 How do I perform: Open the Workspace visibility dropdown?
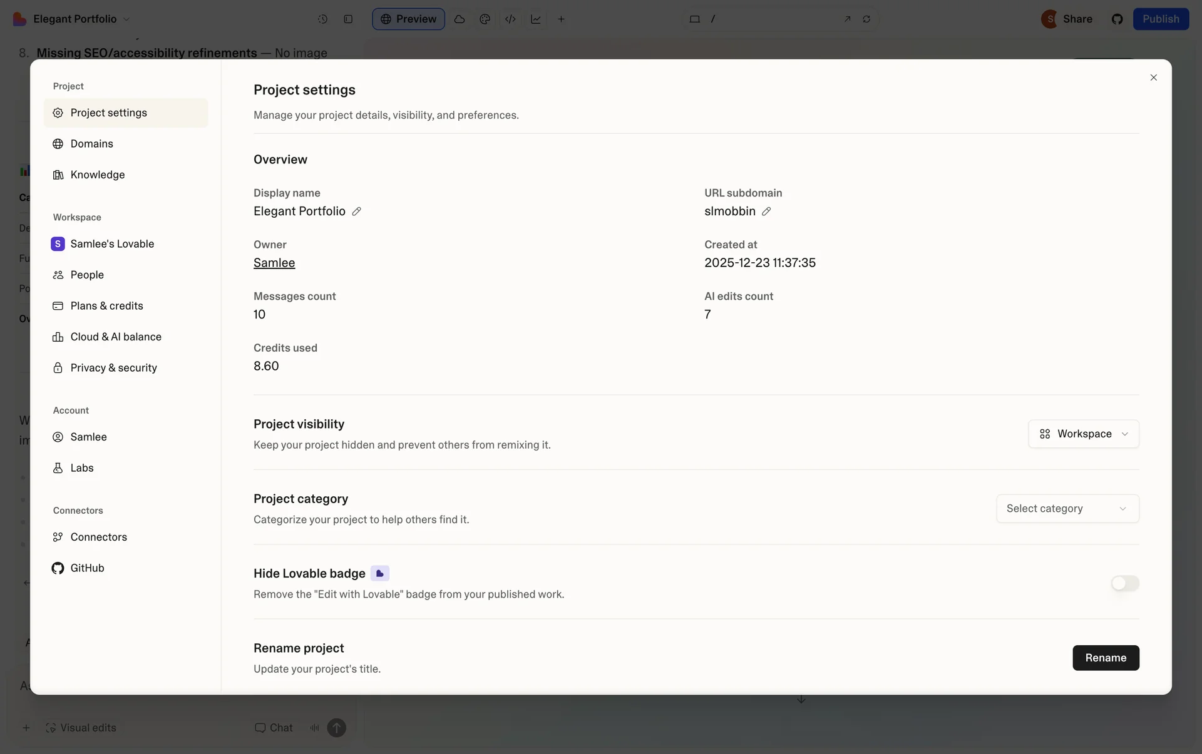(1083, 434)
